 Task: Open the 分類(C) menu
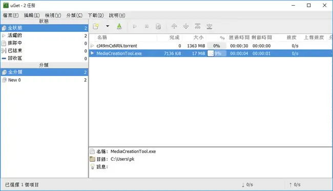74,15
